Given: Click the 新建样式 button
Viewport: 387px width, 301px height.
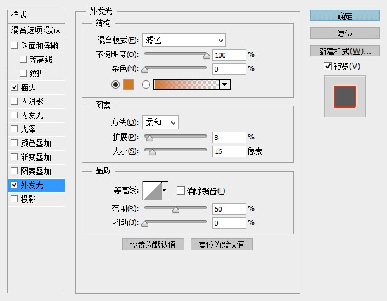Looking at the screenshot, I should 345,51.
